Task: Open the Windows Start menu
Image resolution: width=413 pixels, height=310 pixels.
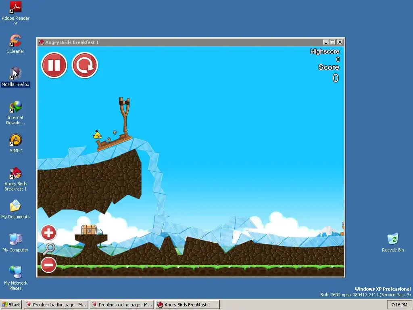Action: 11,305
